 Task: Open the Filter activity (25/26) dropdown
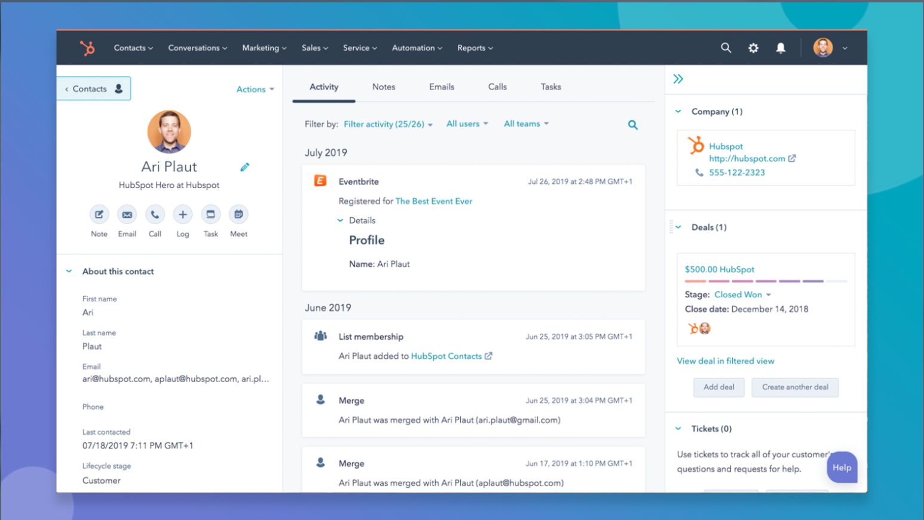[387, 124]
